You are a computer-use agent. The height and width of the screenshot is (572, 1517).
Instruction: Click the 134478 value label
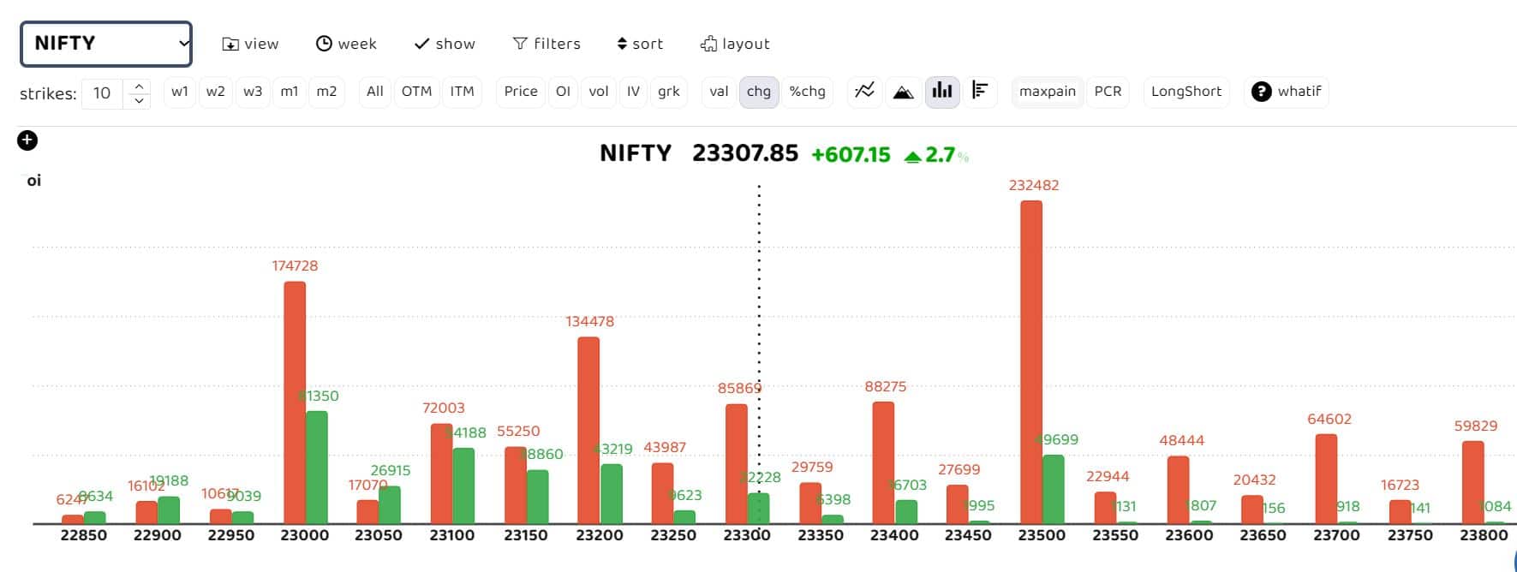tap(590, 321)
